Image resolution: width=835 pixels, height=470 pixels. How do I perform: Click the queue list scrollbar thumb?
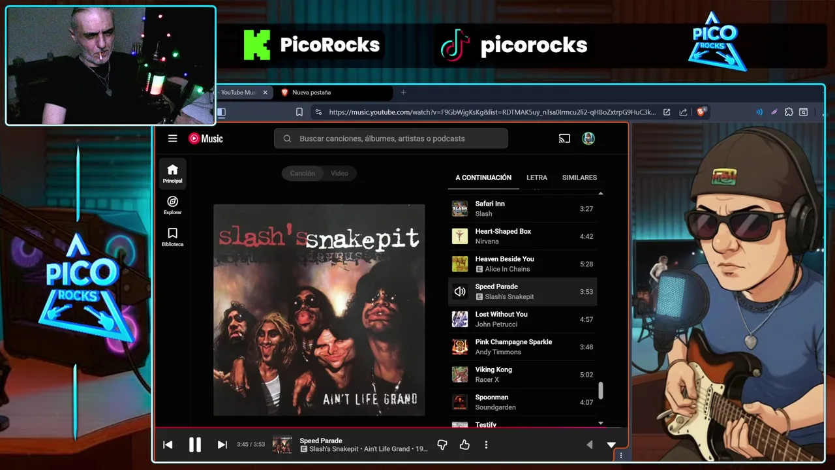click(x=601, y=390)
